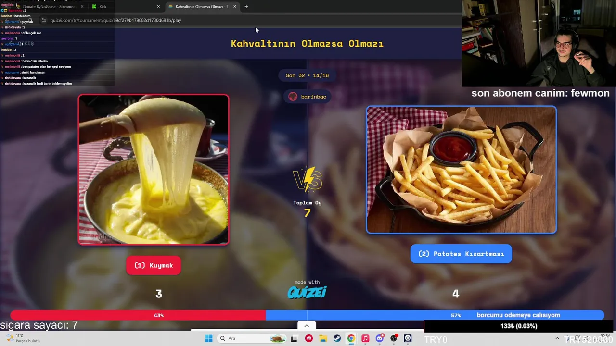616x346 pixels.
Task: Open Task View from the taskbar
Action: [x=294, y=338]
